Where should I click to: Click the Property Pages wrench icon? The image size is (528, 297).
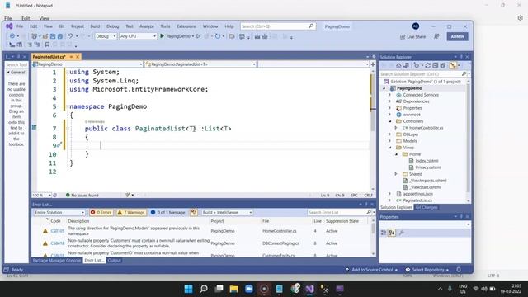(402, 233)
